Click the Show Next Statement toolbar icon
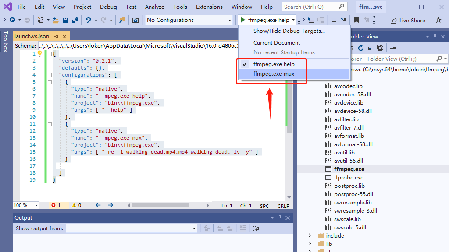Screen dimensions: 449x252 [311, 20]
